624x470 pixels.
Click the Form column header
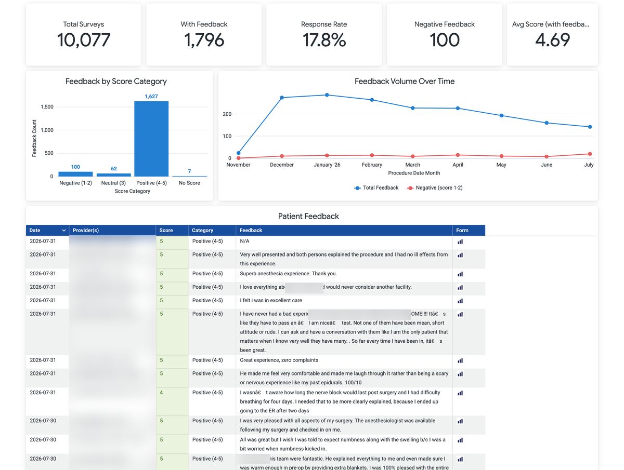pyautogui.click(x=469, y=230)
